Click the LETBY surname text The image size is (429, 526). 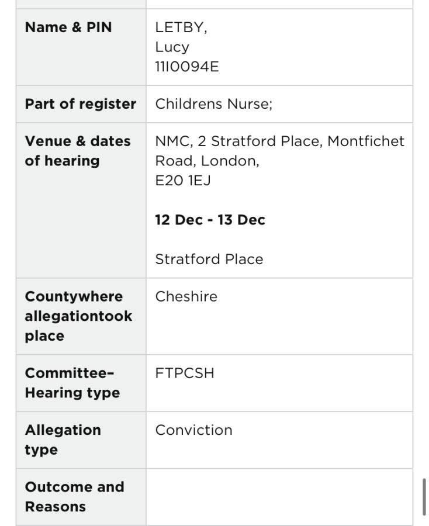[x=181, y=27]
